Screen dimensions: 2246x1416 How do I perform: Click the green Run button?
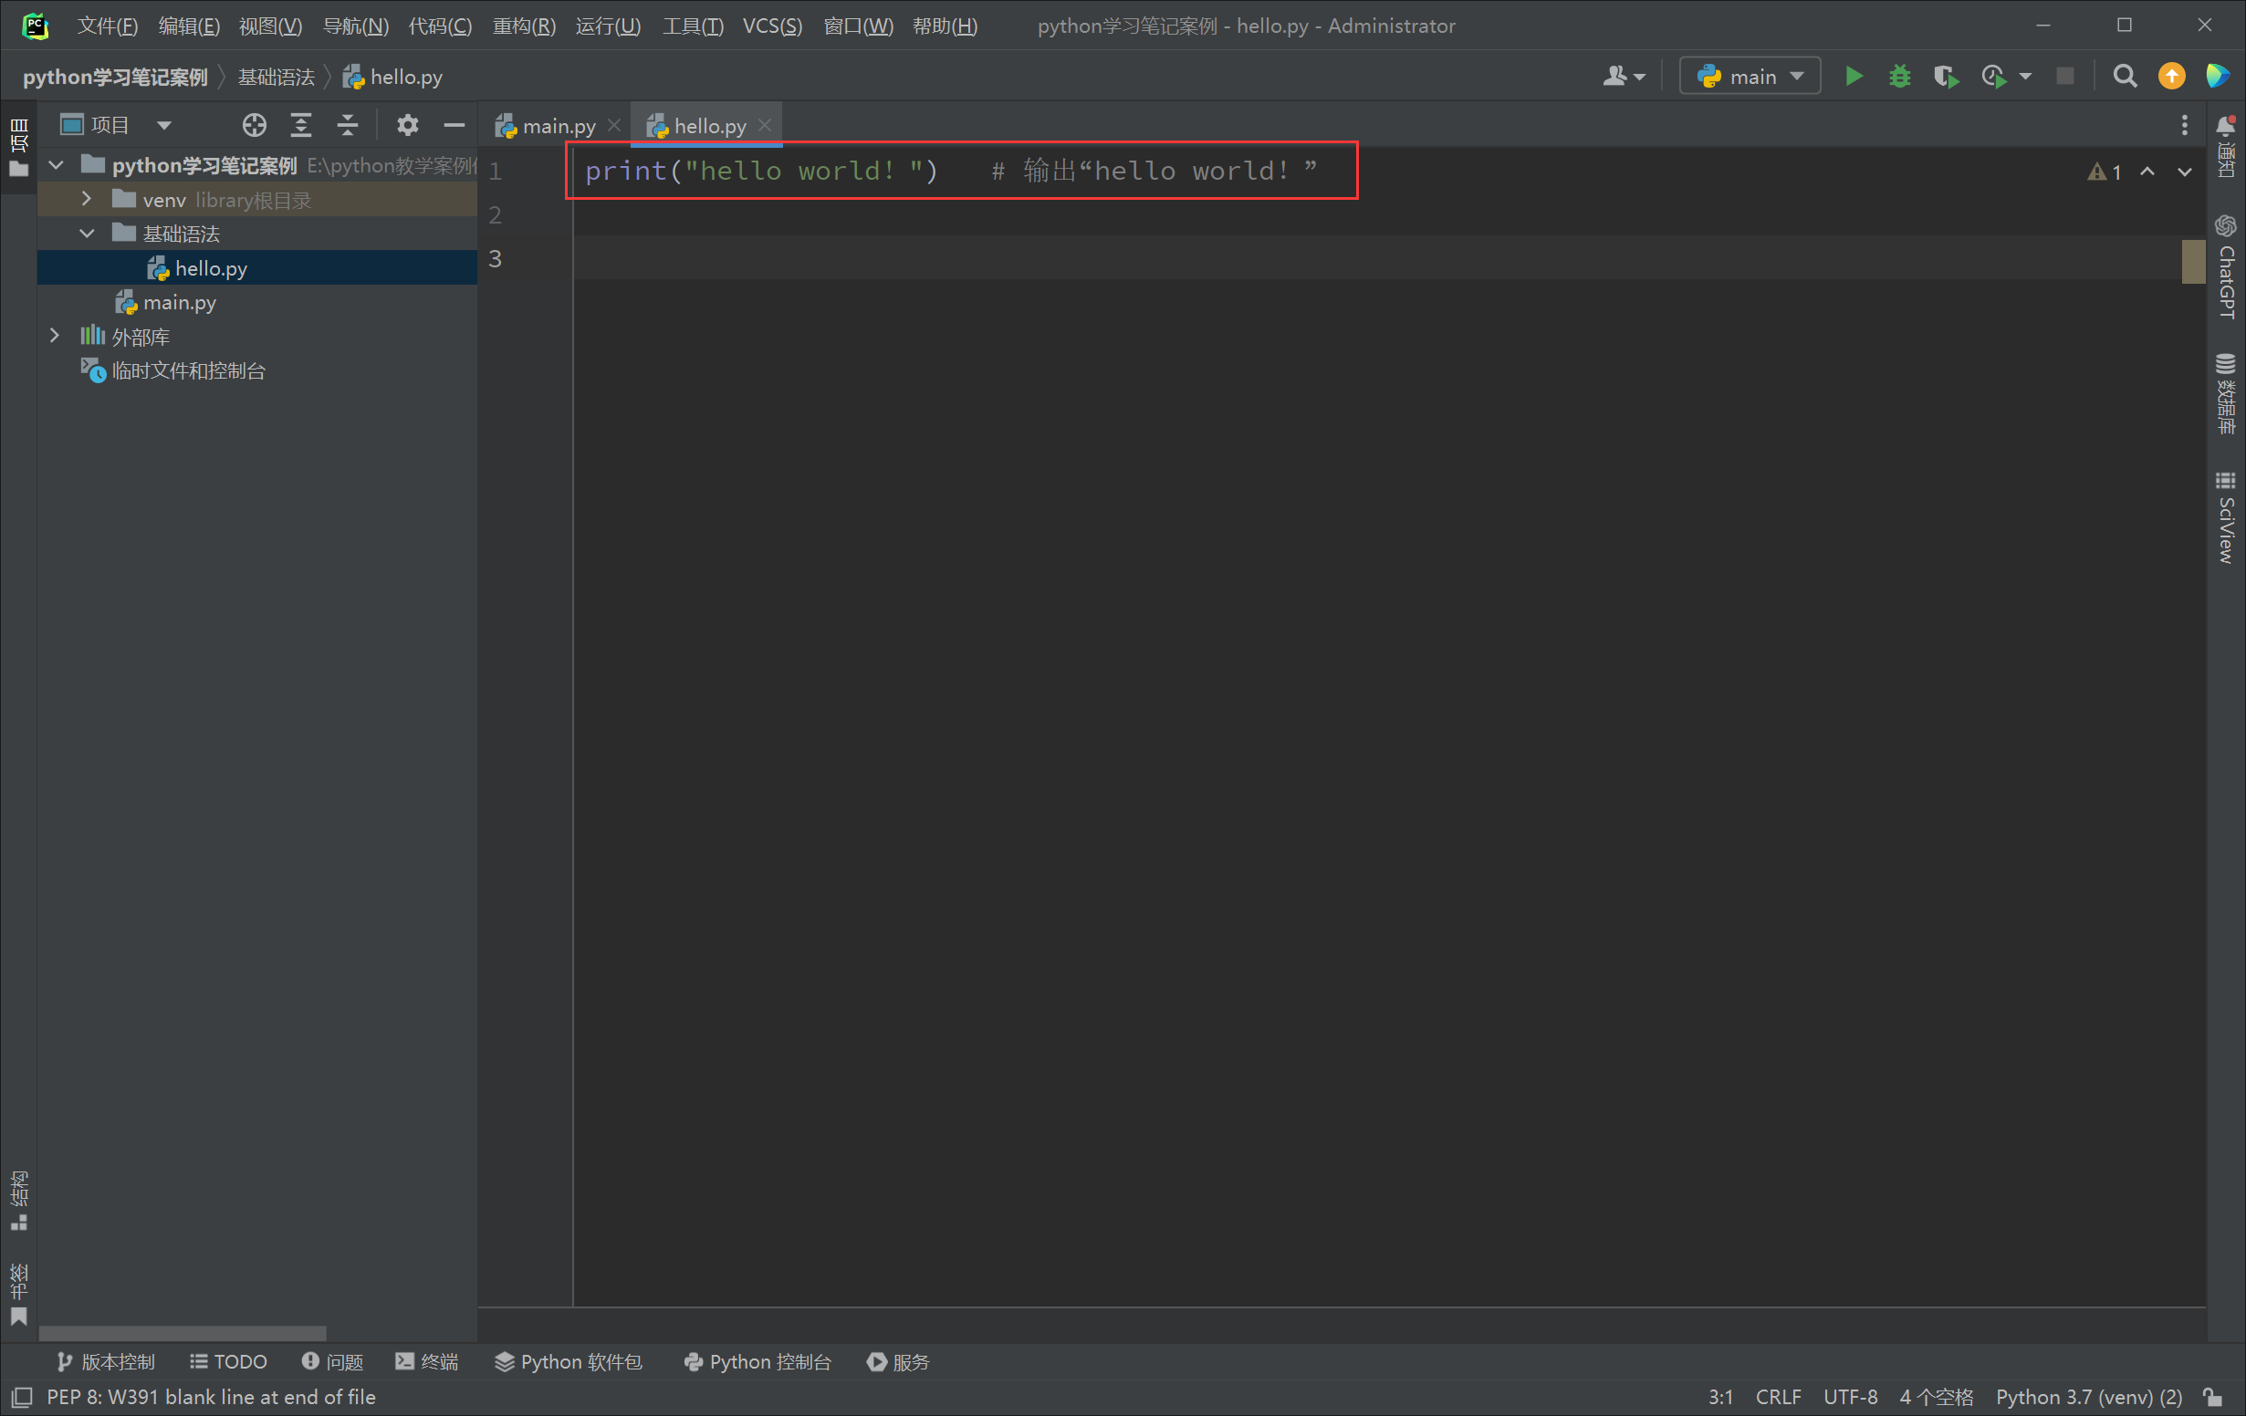[1854, 77]
